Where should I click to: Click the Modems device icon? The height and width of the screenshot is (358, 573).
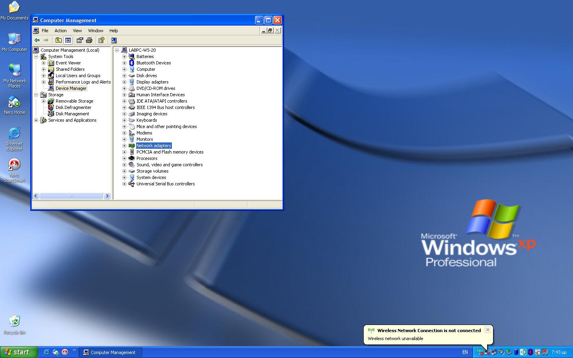(x=132, y=133)
